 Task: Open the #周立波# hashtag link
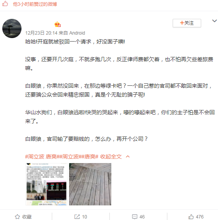[x=71, y=157]
